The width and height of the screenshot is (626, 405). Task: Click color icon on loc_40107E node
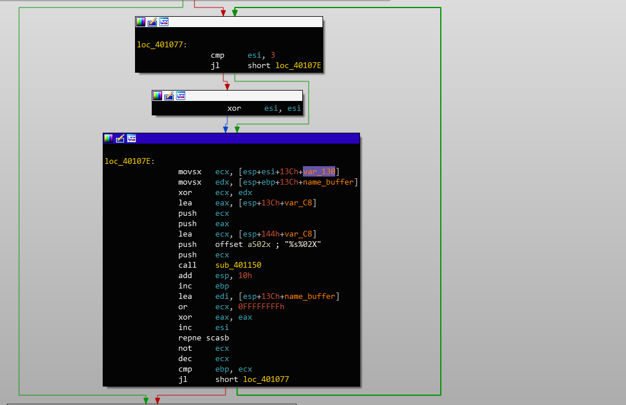108,138
